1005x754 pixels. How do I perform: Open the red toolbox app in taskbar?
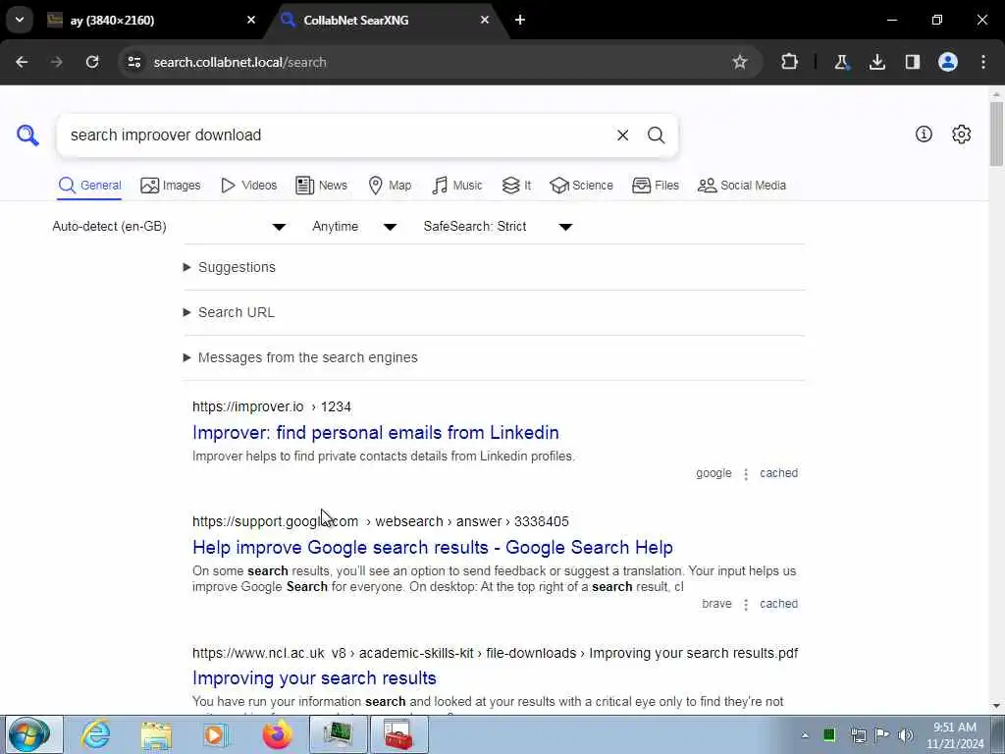398,734
